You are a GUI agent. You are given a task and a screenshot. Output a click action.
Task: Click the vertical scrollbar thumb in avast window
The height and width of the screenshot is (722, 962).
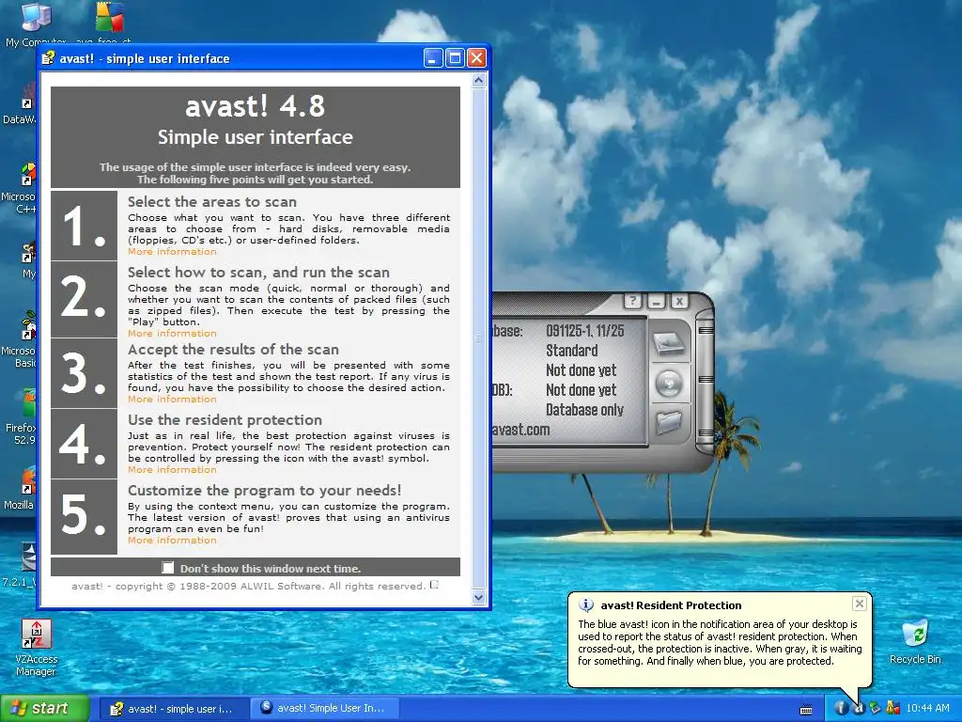click(479, 338)
